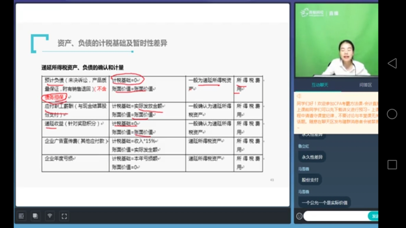Tap the Android recent apps square button
The image size is (406, 228).
392,165
